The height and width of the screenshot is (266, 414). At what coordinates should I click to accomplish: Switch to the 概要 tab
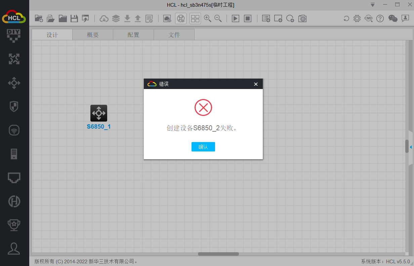tap(93, 35)
